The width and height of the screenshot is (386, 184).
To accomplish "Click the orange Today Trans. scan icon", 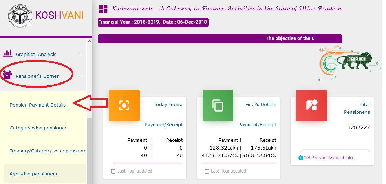I will (124, 105).
